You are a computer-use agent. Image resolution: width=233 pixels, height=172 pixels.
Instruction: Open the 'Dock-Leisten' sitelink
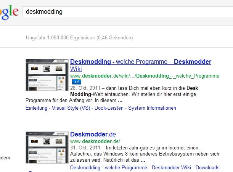[x=109, y=108]
